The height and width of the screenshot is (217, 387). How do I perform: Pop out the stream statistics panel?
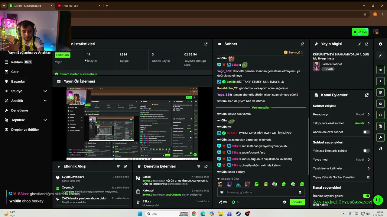(206, 44)
